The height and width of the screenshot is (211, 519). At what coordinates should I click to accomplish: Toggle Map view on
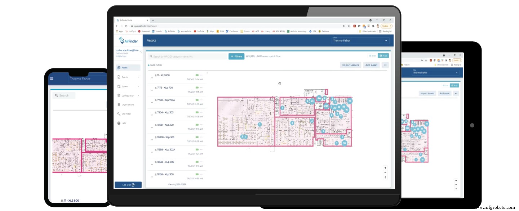point(383,55)
